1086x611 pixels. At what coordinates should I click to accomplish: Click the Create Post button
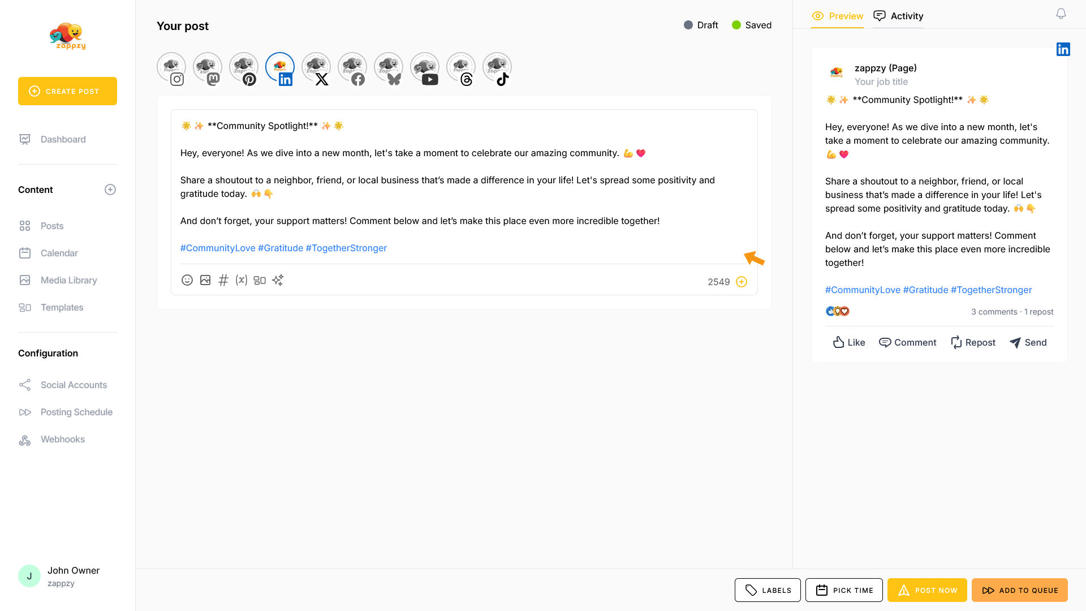pyautogui.click(x=67, y=91)
